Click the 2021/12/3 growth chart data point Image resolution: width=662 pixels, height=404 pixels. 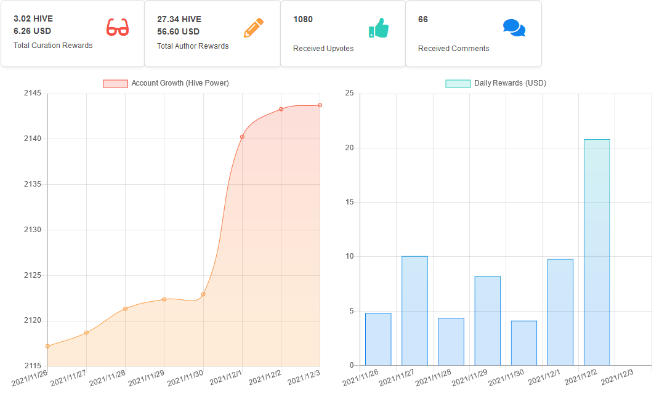pos(320,105)
